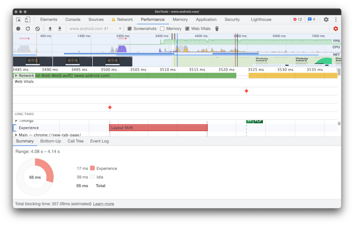The width and height of the screenshot is (354, 225).
Task: Switch to the Lighthouse tab
Action: pos(261,20)
